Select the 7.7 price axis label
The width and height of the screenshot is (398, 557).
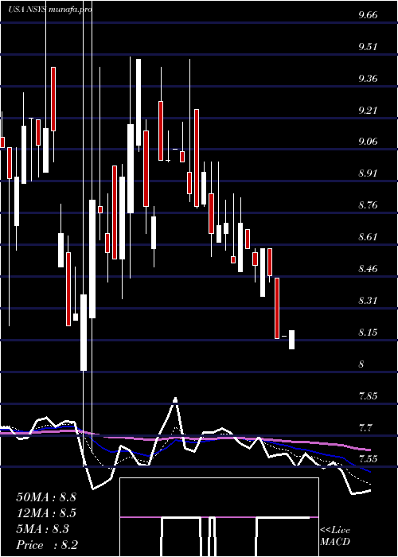[365, 427]
